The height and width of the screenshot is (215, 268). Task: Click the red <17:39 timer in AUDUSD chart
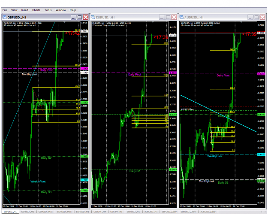249,34
